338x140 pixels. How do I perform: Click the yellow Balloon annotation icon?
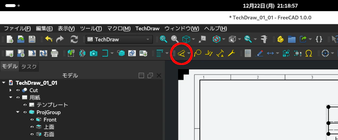[198, 53]
